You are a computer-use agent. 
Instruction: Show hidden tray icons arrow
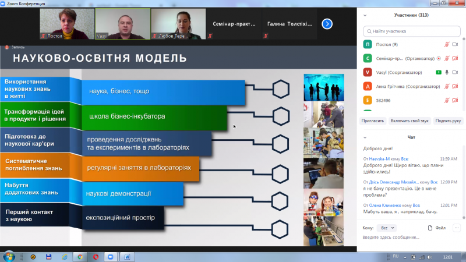405,257
